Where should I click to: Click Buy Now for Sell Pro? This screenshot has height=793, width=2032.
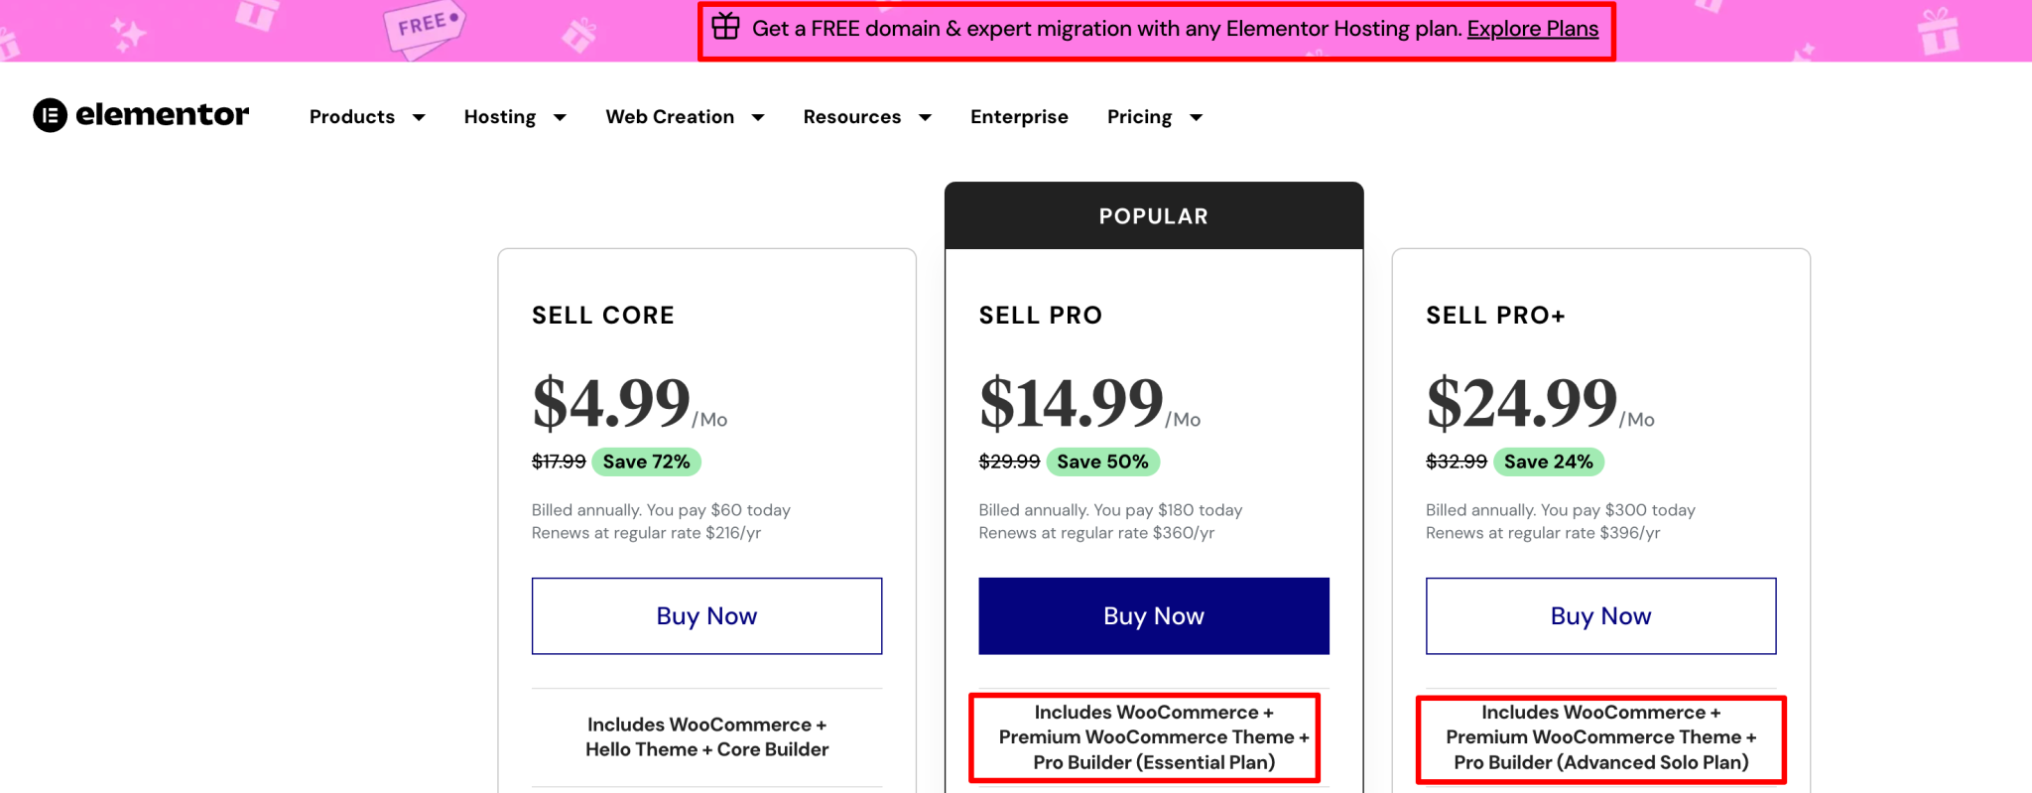[1153, 615]
